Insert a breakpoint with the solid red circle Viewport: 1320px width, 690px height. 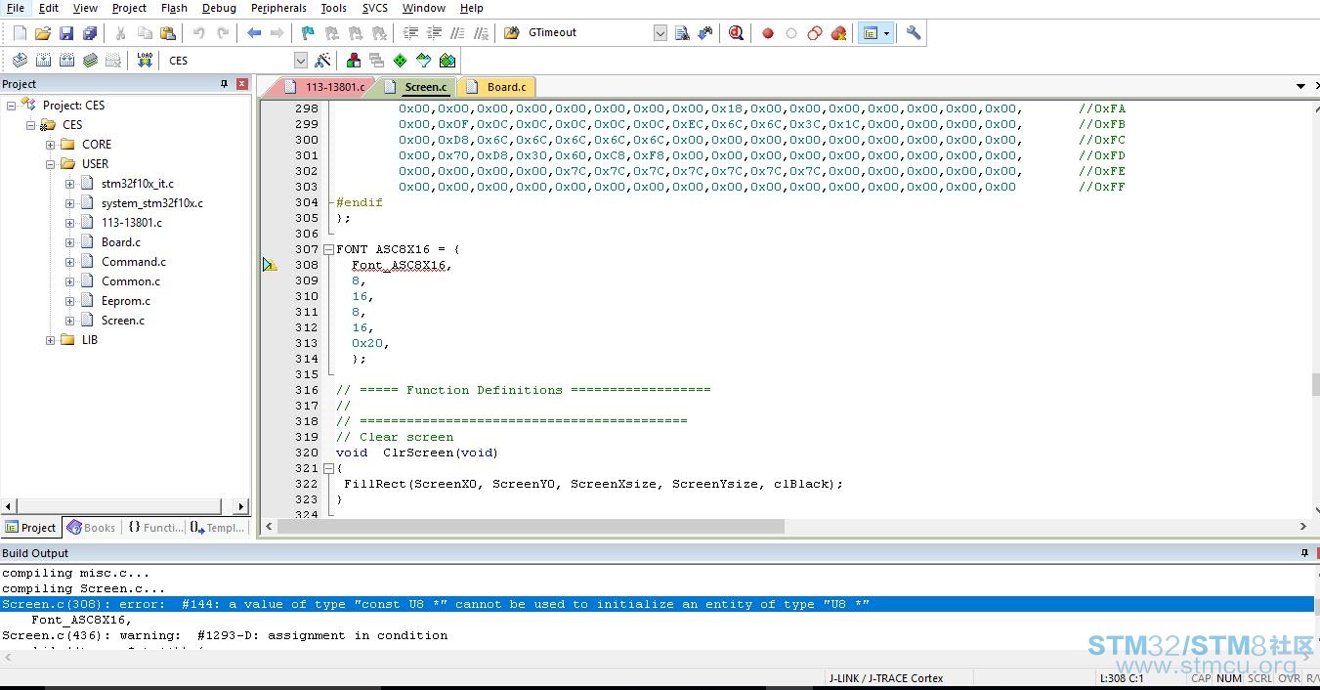pyautogui.click(x=768, y=33)
